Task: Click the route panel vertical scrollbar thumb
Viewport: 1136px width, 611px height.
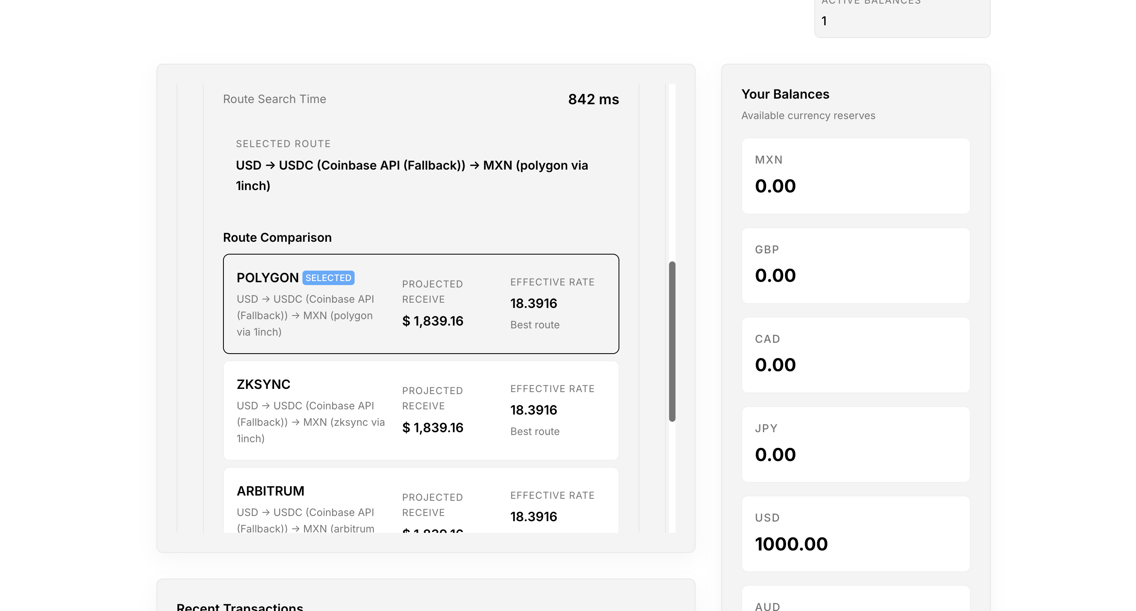Action: tap(672, 341)
